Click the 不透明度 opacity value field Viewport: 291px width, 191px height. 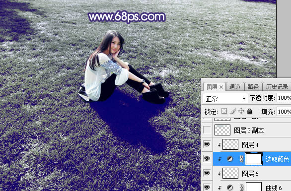click(284, 98)
